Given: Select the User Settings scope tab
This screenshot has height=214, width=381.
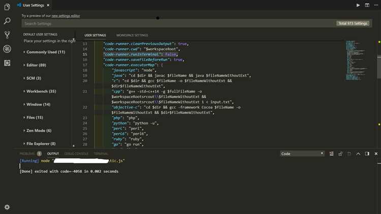Looking at the screenshot, I should point(95,35).
